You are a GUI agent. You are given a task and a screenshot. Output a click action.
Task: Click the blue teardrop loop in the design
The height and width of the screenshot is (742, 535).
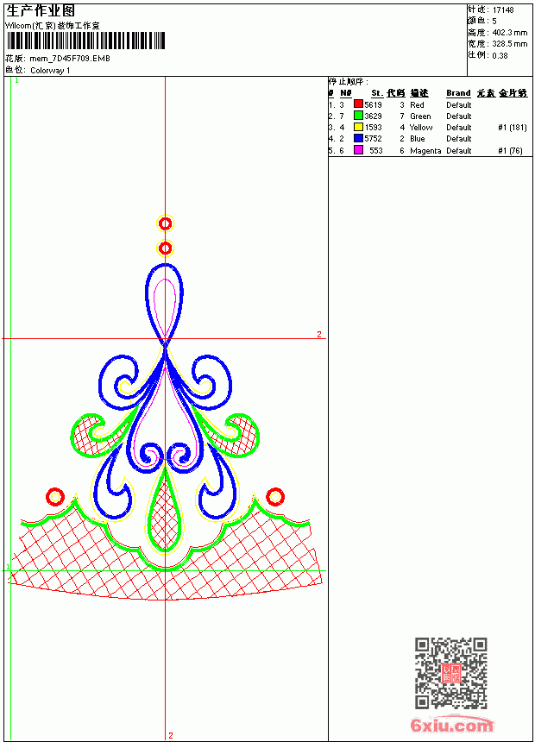pos(164,301)
